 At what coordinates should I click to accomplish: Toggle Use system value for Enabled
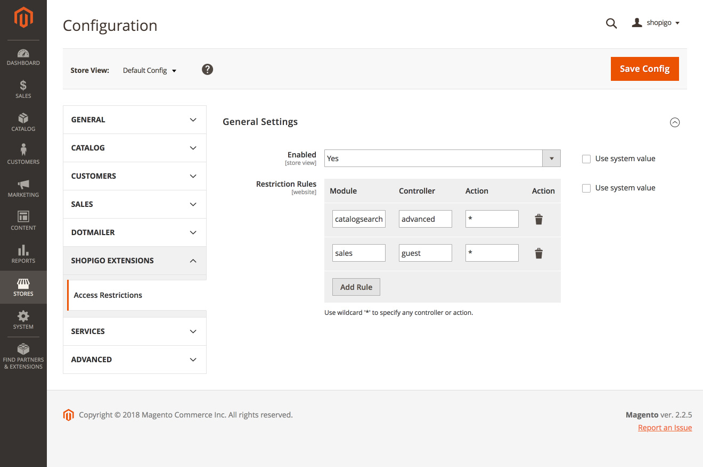point(586,159)
